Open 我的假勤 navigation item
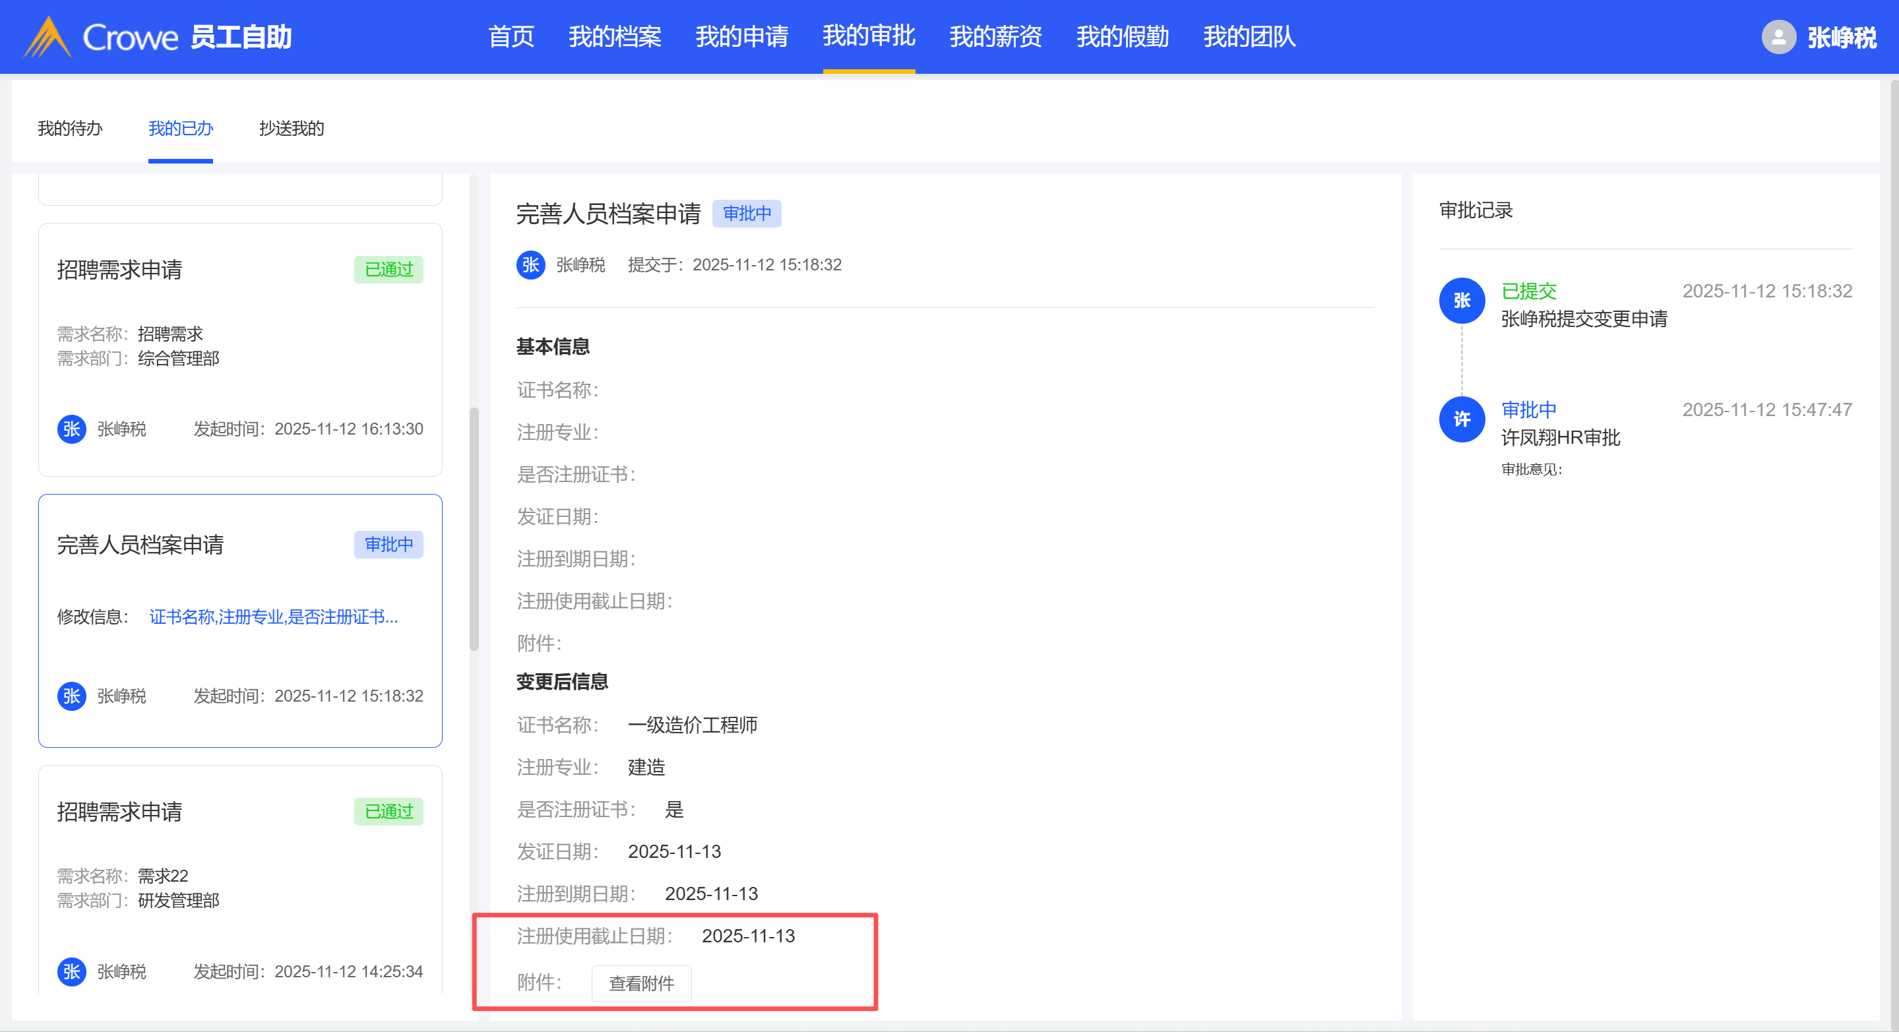 click(x=1122, y=37)
